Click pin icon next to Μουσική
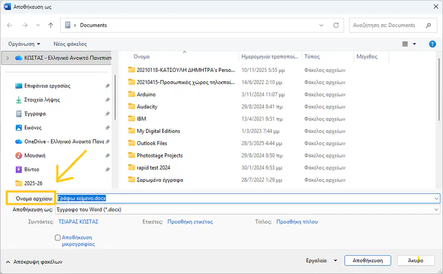This screenshot has height=274, width=443. (x=107, y=155)
